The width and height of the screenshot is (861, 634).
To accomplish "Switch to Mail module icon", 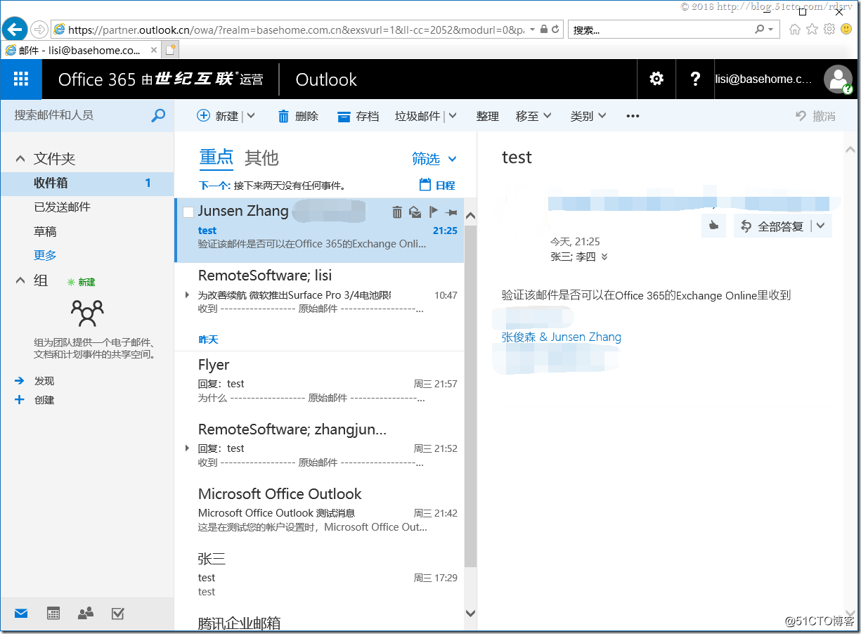I will [x=21, y=614].
